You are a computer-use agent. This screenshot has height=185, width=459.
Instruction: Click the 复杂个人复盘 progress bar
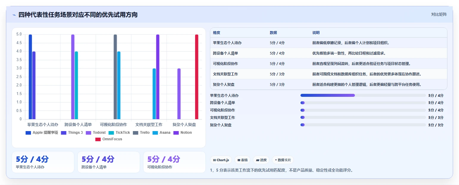point(363,125)
